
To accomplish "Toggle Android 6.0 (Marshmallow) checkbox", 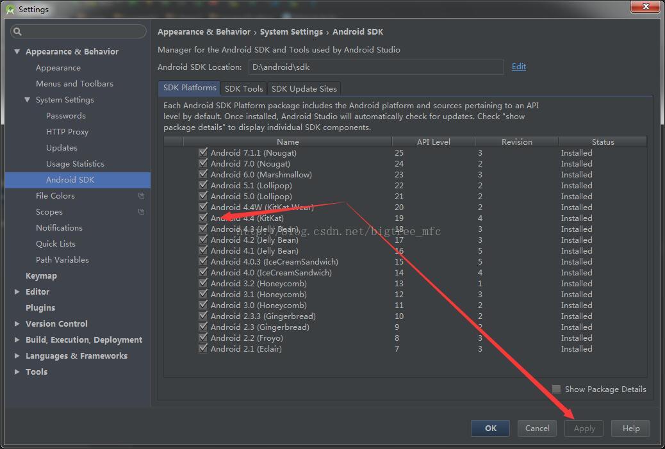I will [203, 174].
